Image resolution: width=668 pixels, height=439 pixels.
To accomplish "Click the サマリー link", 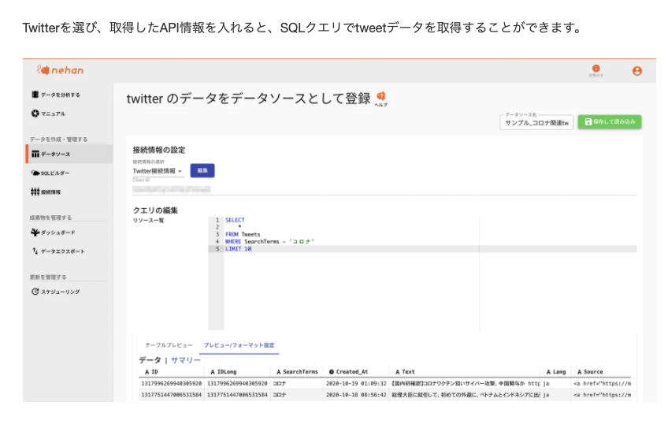I will pyautogui.click(x=186, y=359).
